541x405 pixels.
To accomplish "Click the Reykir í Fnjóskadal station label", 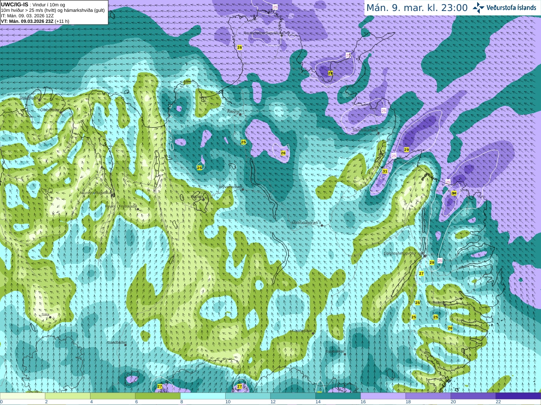I will 121,206.
